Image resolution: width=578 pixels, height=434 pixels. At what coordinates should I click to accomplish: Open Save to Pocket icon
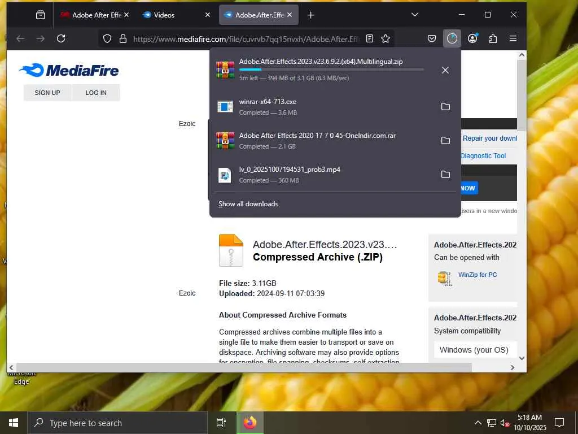(432, 39)
